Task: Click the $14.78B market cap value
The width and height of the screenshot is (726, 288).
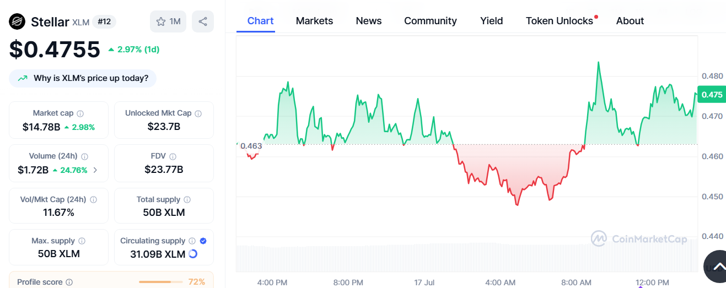Action: click(x=41, y=127)
